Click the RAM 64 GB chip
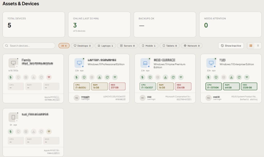Viewport: 264px width, 157px height. (x=231, y=86)
